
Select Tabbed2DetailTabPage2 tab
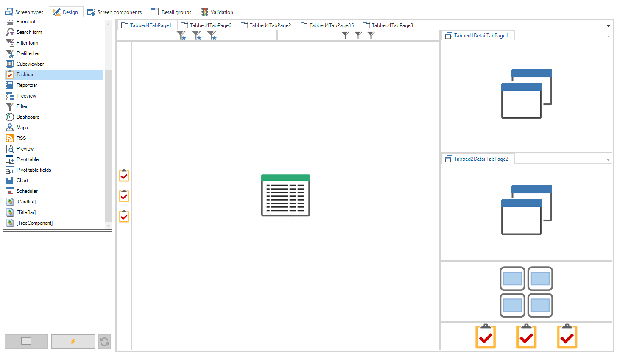pos(477,159)
